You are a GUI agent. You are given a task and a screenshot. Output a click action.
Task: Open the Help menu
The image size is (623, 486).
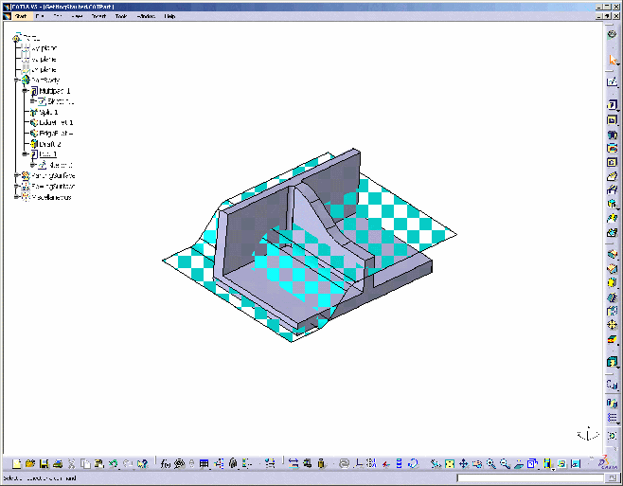[x=169, y=16]
